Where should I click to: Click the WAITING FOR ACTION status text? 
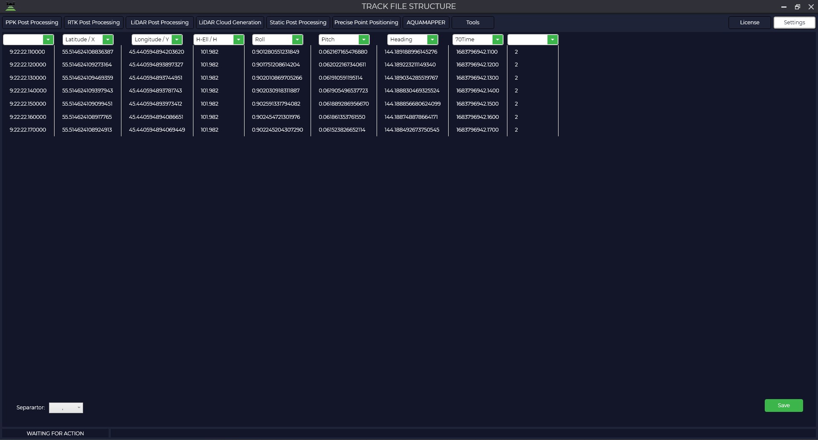coord(55,434)
